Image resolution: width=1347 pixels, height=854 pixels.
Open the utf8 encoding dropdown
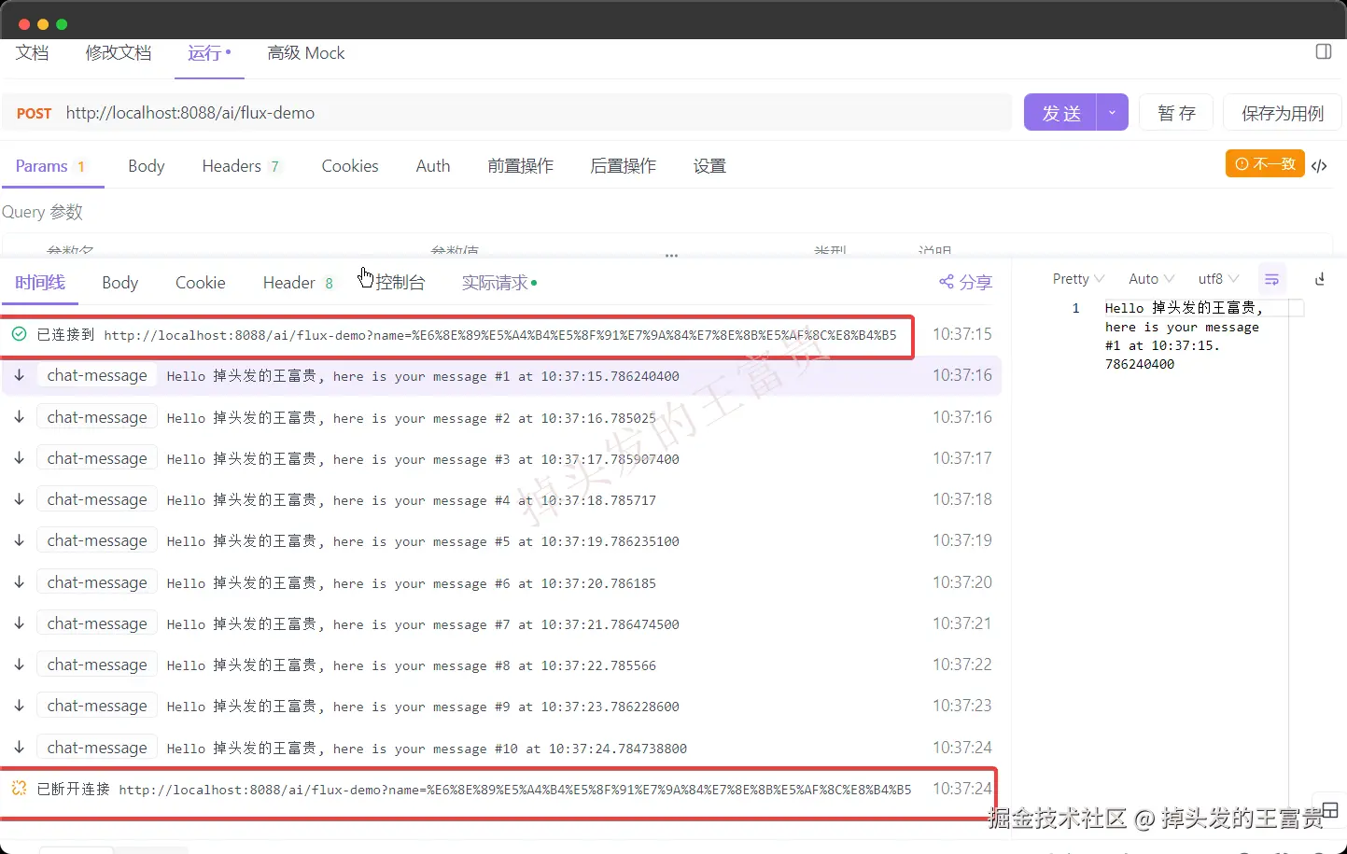[1218, 279]
